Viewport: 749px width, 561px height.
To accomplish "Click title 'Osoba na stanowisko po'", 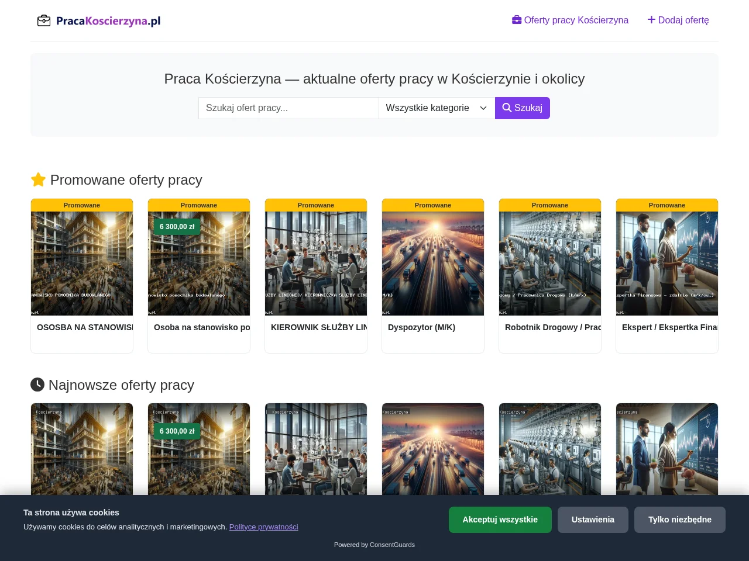I will click(202, 327).
